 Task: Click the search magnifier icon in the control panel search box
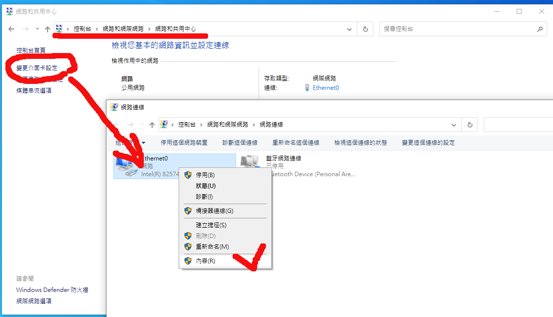pos(540,29)
